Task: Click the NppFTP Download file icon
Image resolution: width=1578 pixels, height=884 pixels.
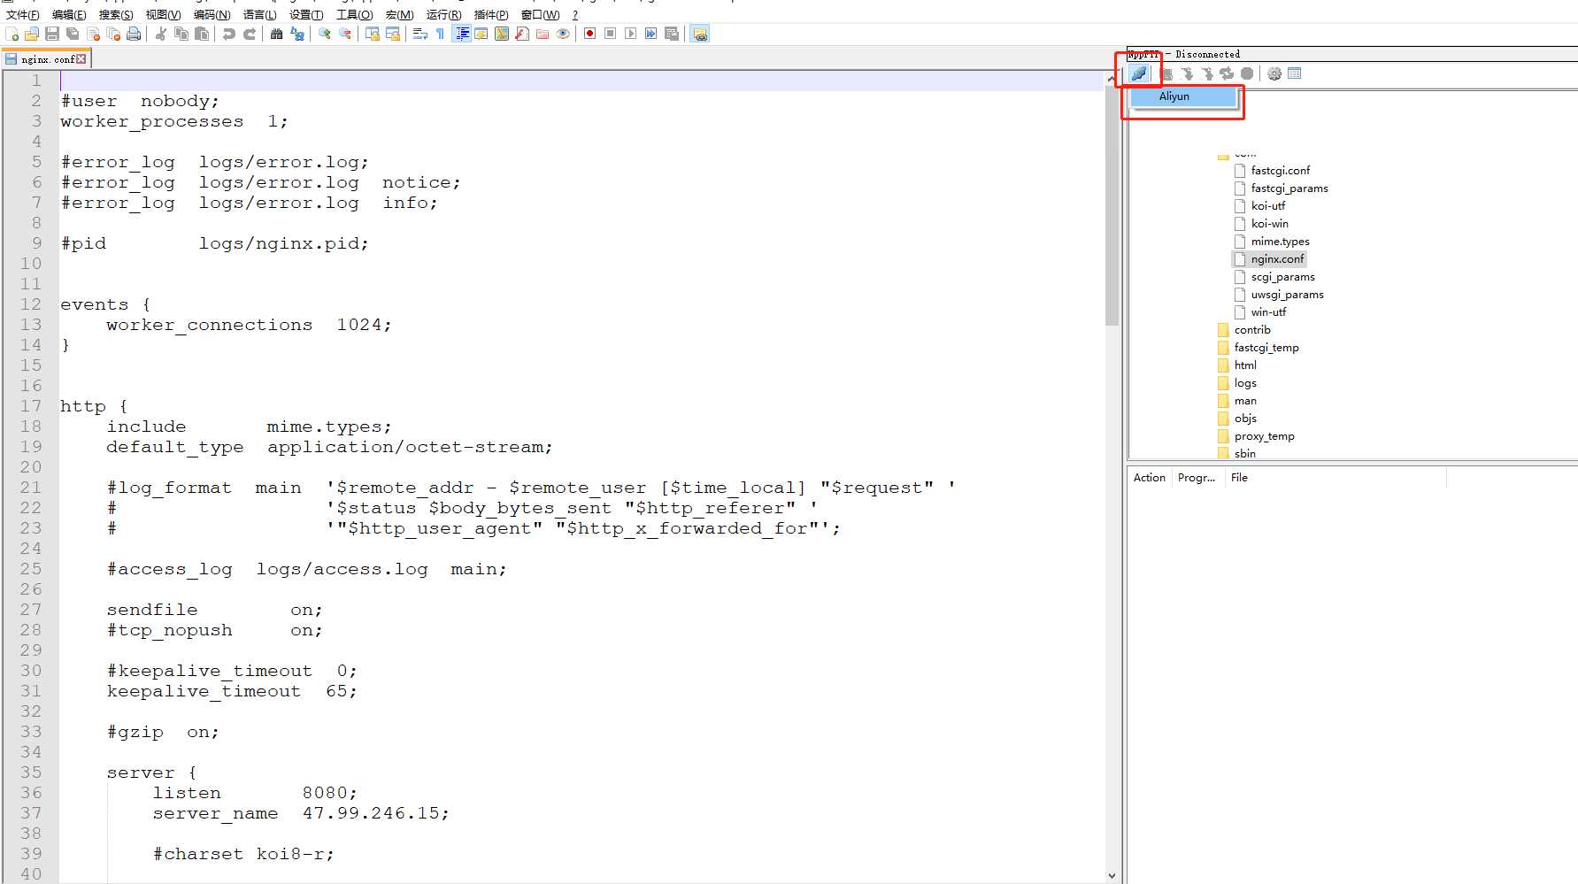Action: (x=1188, y=73)
